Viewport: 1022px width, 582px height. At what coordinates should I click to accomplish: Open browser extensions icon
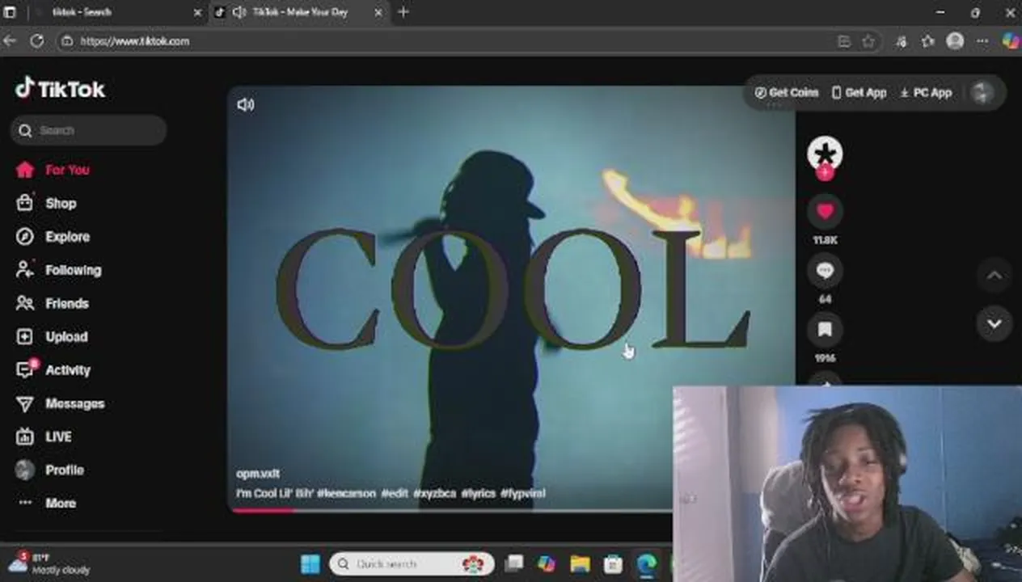click(x=902, y=41)
